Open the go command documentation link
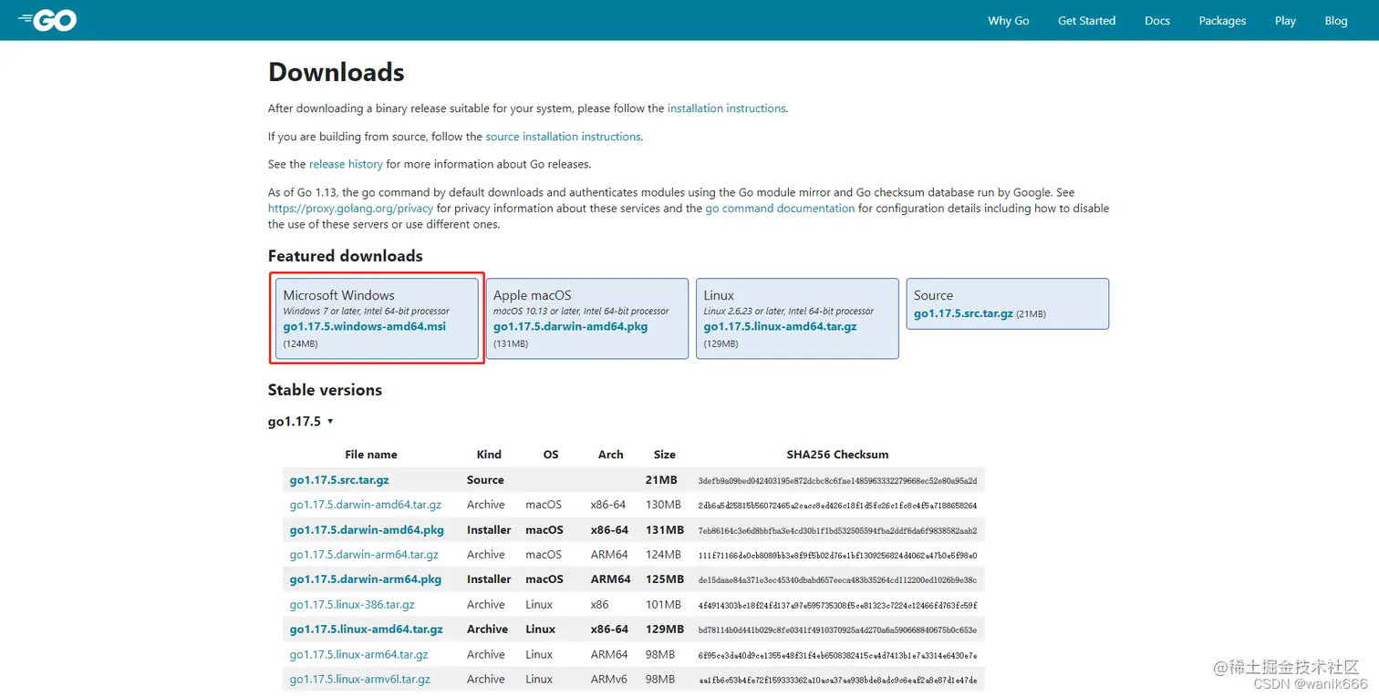This screenshot has height=696, width=1379. coord(780,209)
